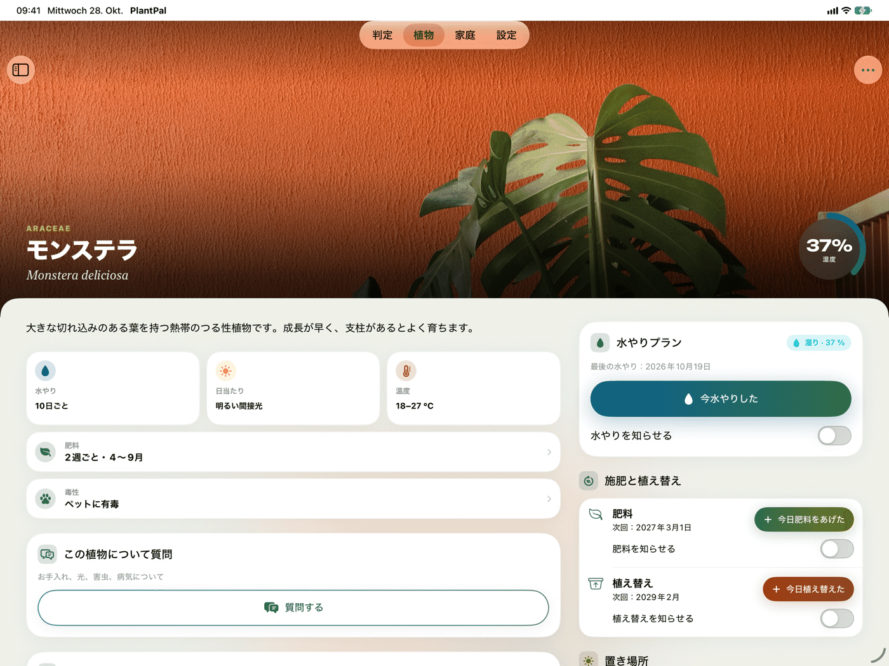Click the pot icon next to 植え替え
This screenshot has width=889, height=666.
coord(596,584)
